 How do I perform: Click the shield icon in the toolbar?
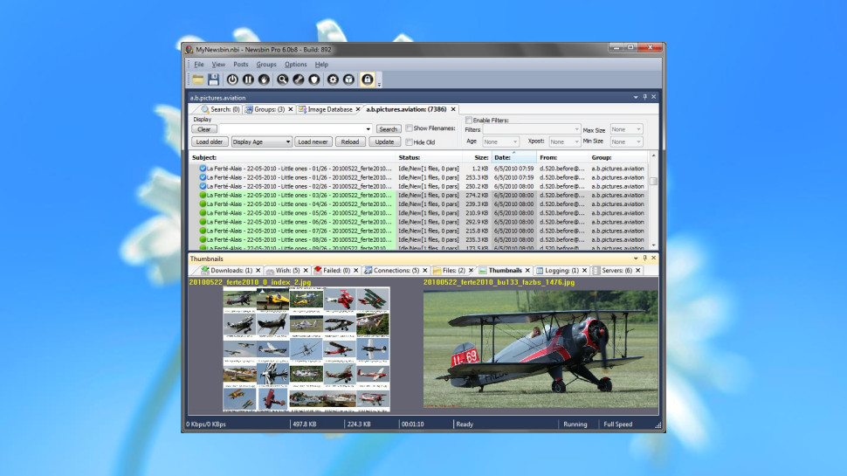point(315,79)
